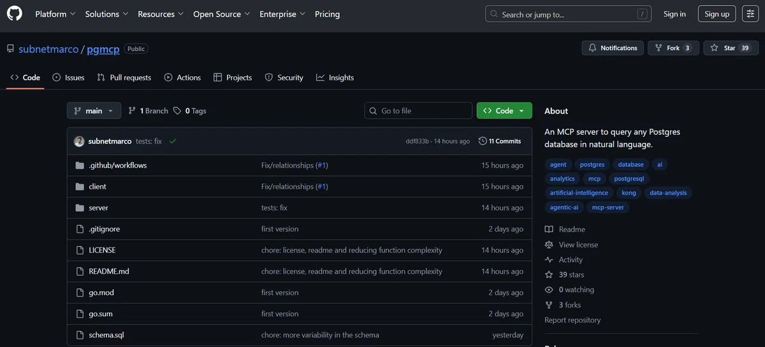Click the mcp-server topic tag
This screenshot has width=765, height=347.
608,207
